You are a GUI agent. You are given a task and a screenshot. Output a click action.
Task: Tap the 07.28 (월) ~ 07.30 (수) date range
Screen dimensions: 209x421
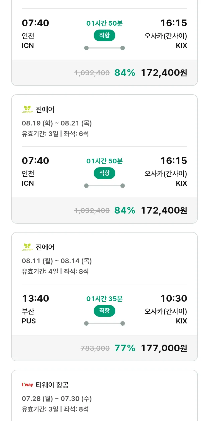point(57,399)
